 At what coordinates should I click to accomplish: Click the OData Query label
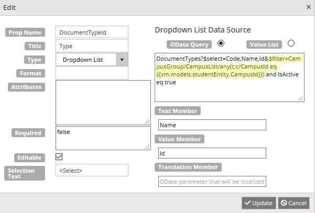[x=189, y=44]
